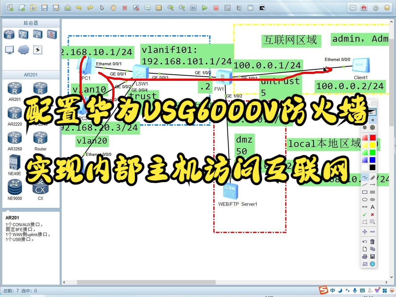Select the eraser tool in the annotation panel

coord(372,177)
